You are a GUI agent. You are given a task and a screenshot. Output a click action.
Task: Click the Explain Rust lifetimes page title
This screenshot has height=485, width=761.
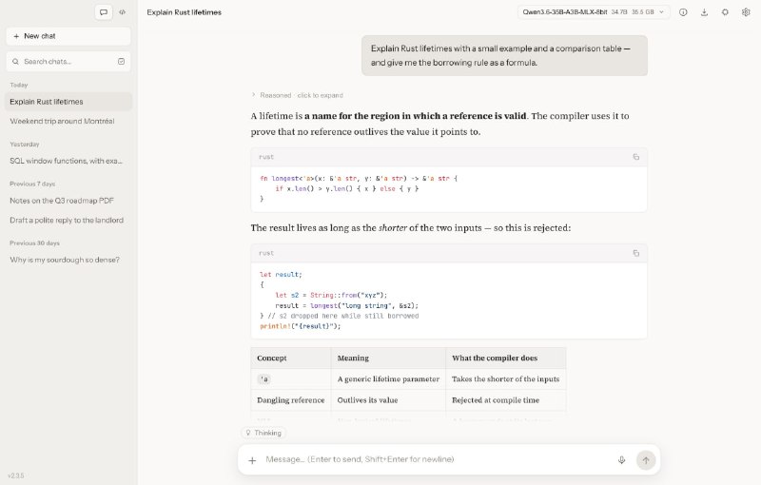(184, 12)
